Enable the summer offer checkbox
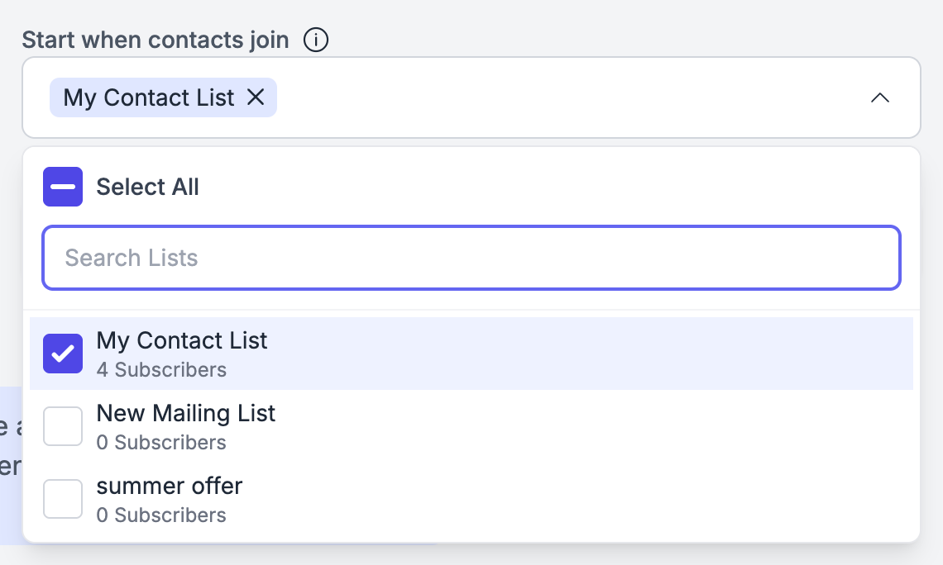 point(63,499)
